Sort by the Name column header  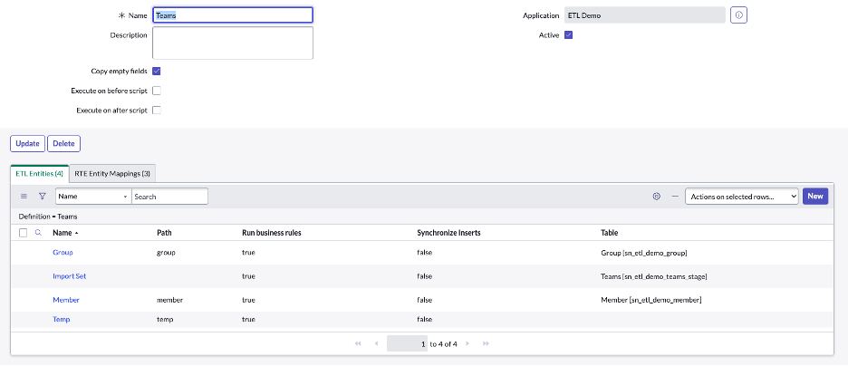point(63,233)
